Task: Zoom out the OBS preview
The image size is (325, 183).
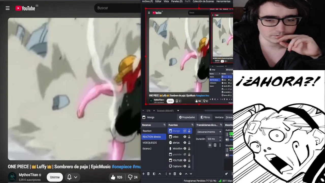Action: pos(143,111)
